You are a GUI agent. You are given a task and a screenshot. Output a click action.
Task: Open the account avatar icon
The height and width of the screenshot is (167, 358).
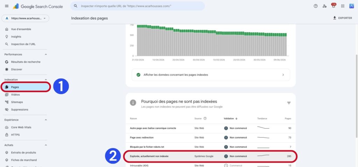352,6
